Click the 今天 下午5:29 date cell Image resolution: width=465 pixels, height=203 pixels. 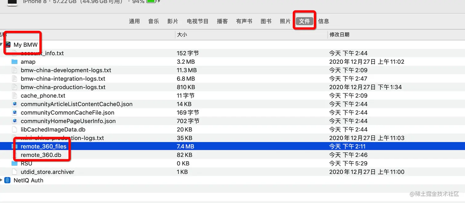click(348, 163)
